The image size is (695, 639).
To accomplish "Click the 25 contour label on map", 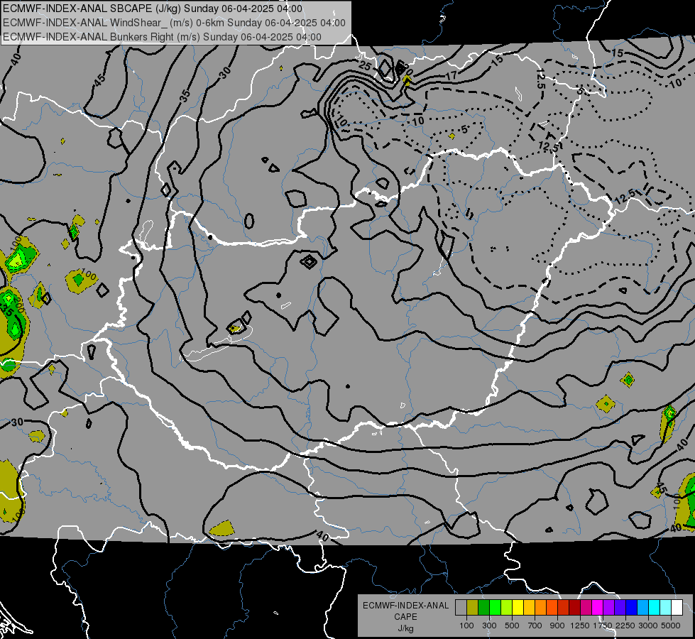I will [365, 66].
